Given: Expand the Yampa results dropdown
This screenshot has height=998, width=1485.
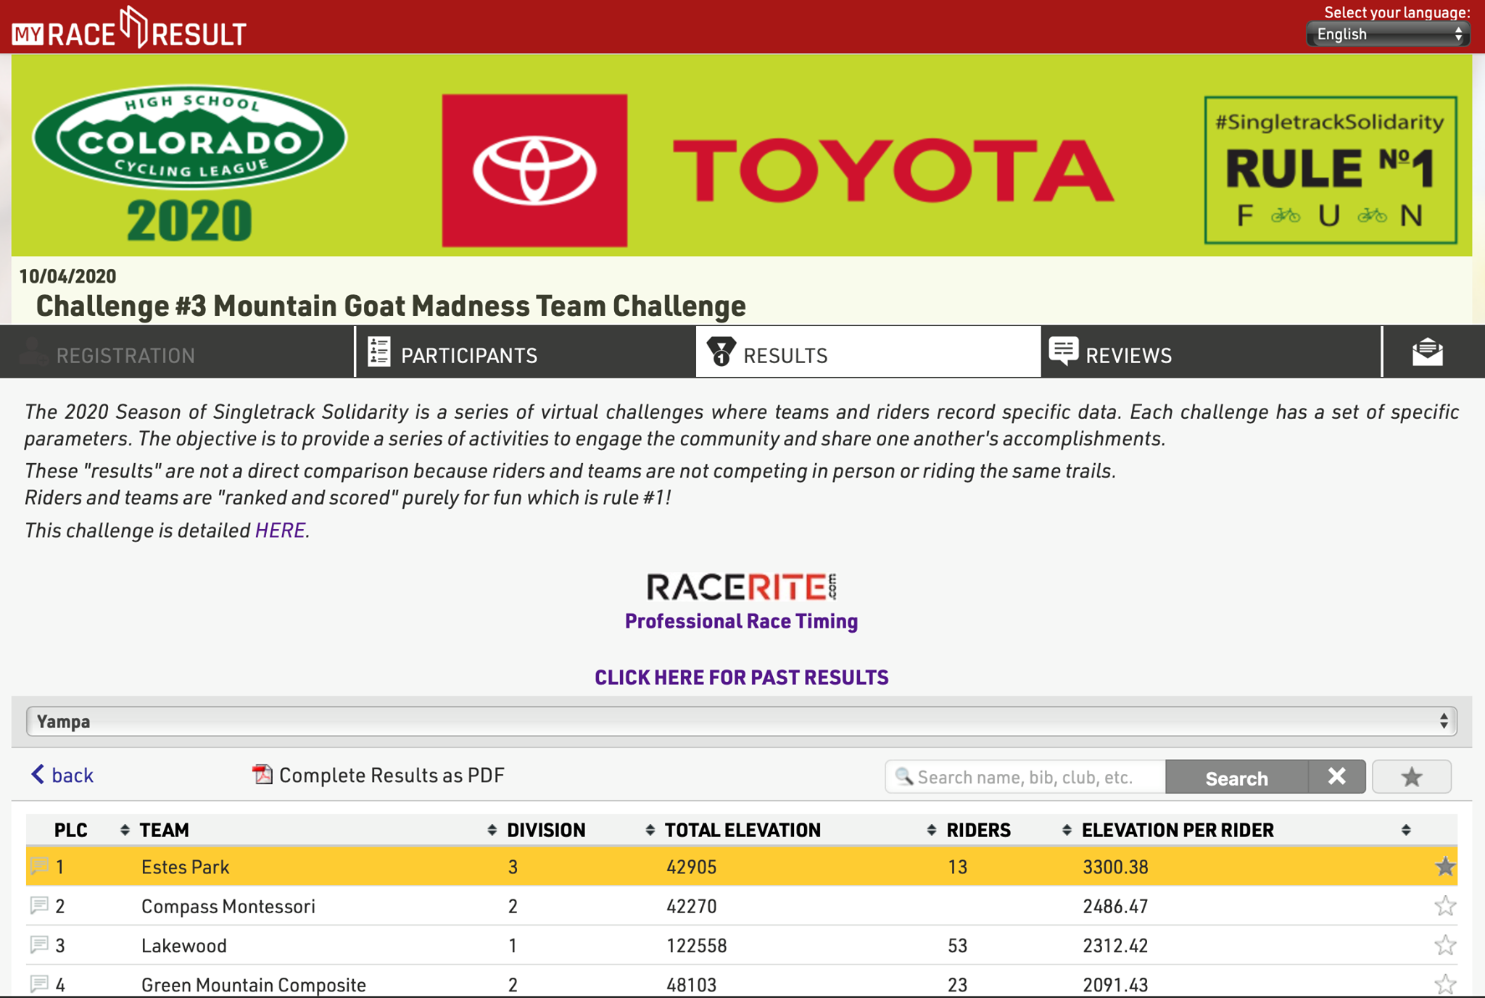Looking at the screenshot, I should tap(741, 721).
